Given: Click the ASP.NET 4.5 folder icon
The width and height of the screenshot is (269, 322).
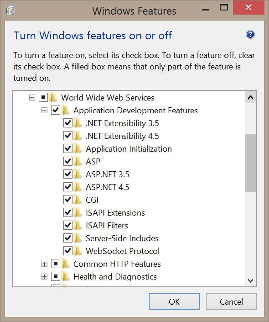Looking at the screenshot, I should coord(78,187).
